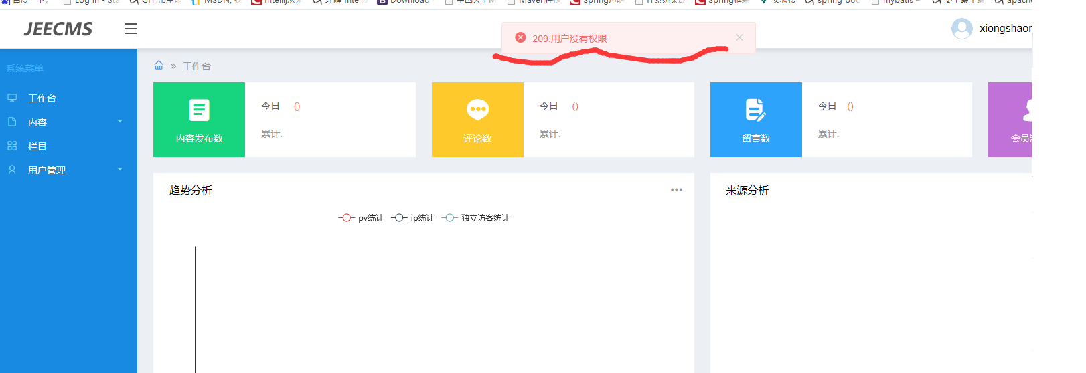Screen dimensions: 1086x373
Task: Click the 内容发布数 green card icon
Action: pos(200,110)
